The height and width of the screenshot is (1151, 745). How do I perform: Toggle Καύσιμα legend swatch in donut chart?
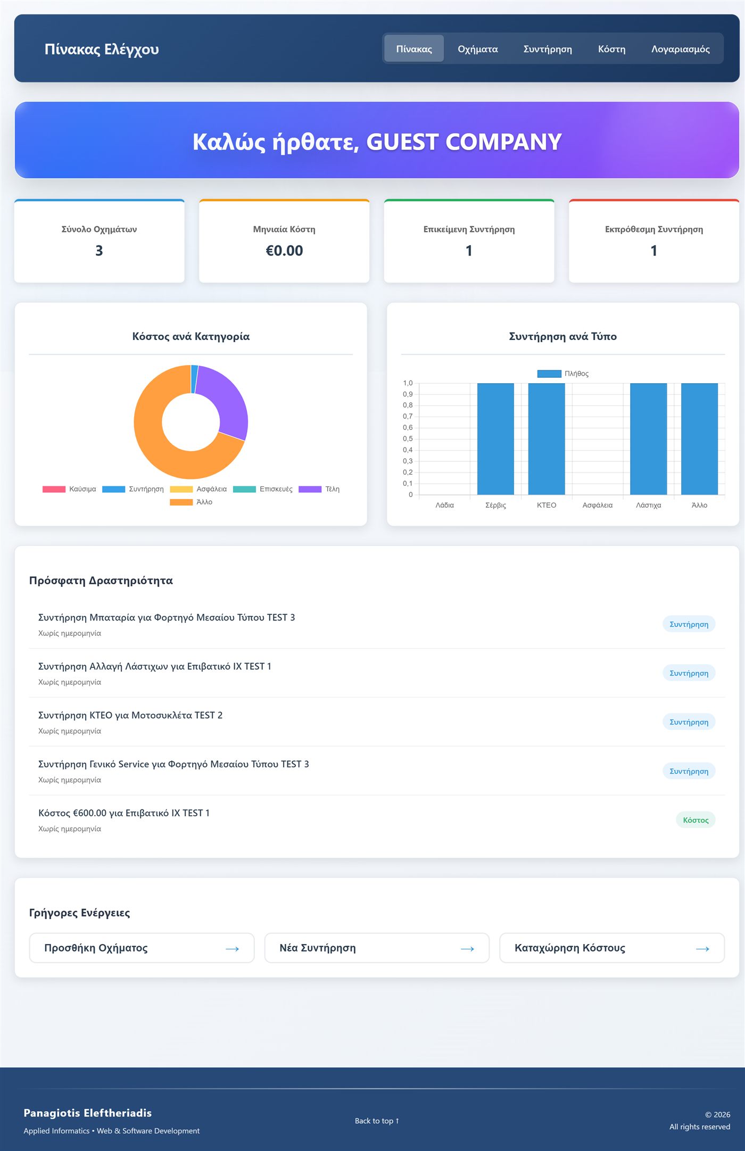click(x=54, y=489)
